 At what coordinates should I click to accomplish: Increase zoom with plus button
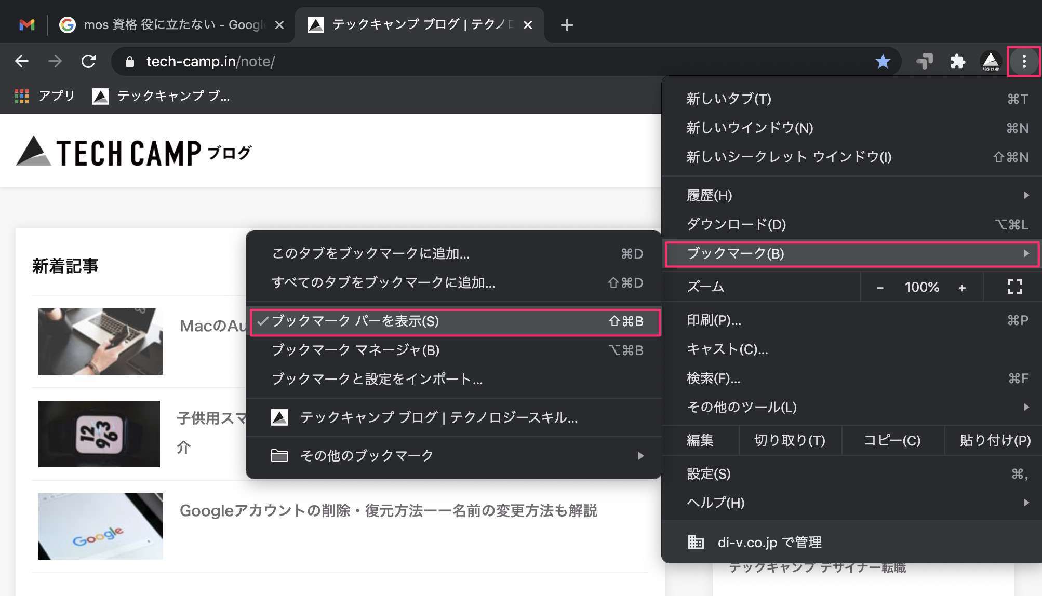(x=962, y=287)
